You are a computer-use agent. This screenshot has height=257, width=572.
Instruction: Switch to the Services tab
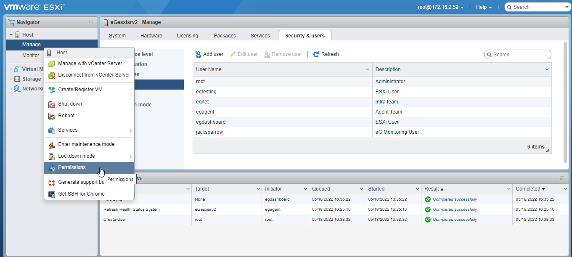point(260,36)
